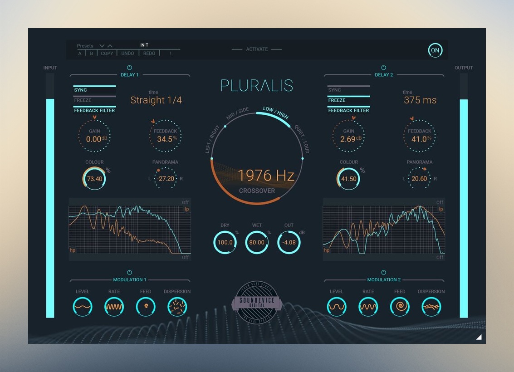The height and width of the screenshot is (372, 514).
Task: Click the resize handle in bottom corner
Action: pyautogui.click(x=479, y=337)
